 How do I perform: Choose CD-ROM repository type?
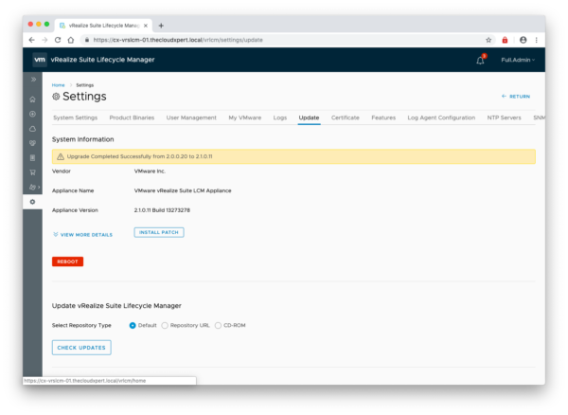pyautogui.click(x=219, y=325)
